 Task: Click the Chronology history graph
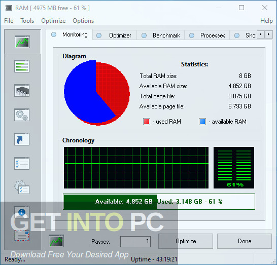coord(136,168)
